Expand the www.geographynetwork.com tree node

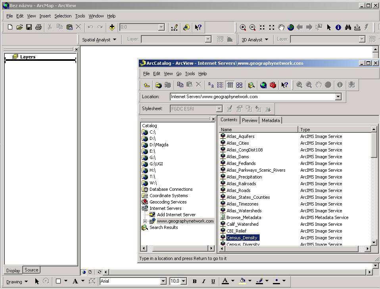click(145, 221)
